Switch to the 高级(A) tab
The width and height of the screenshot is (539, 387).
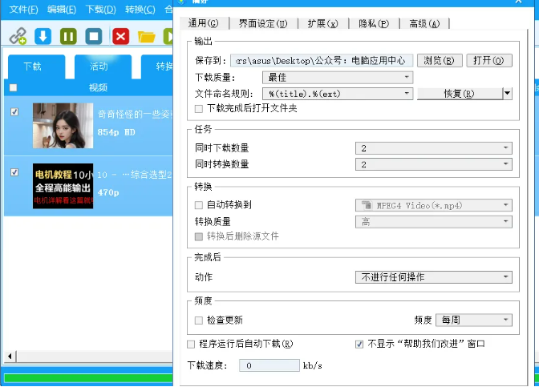[424, 24]
